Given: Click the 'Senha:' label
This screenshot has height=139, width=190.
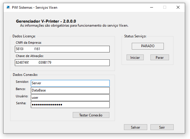Looking at the screenshot, I should point(21,103).
